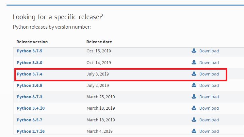Click download icon for Python 3.4.10
244x137 pixels.
pos(194,108)
